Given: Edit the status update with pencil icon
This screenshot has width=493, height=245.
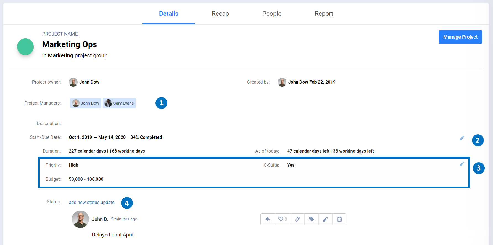Looking at the screenshot, I should click(x=325, y=219).
